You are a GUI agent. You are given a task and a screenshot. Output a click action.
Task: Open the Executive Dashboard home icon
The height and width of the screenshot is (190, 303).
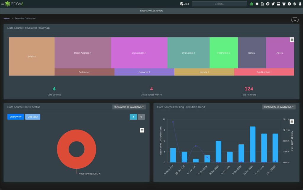point(252,4)
